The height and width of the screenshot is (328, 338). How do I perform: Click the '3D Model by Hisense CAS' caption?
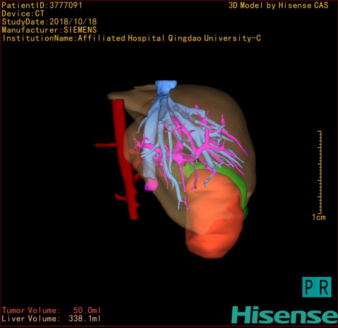278,5
